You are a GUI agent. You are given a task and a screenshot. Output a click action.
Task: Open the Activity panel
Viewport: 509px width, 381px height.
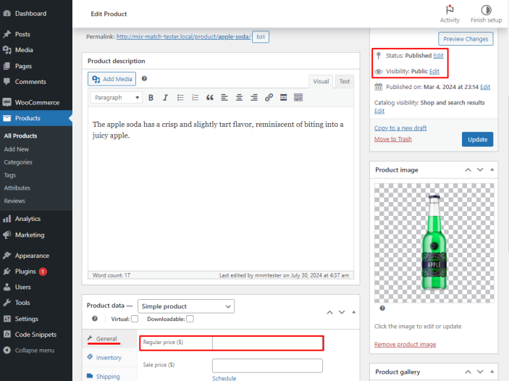coord(450,14)
